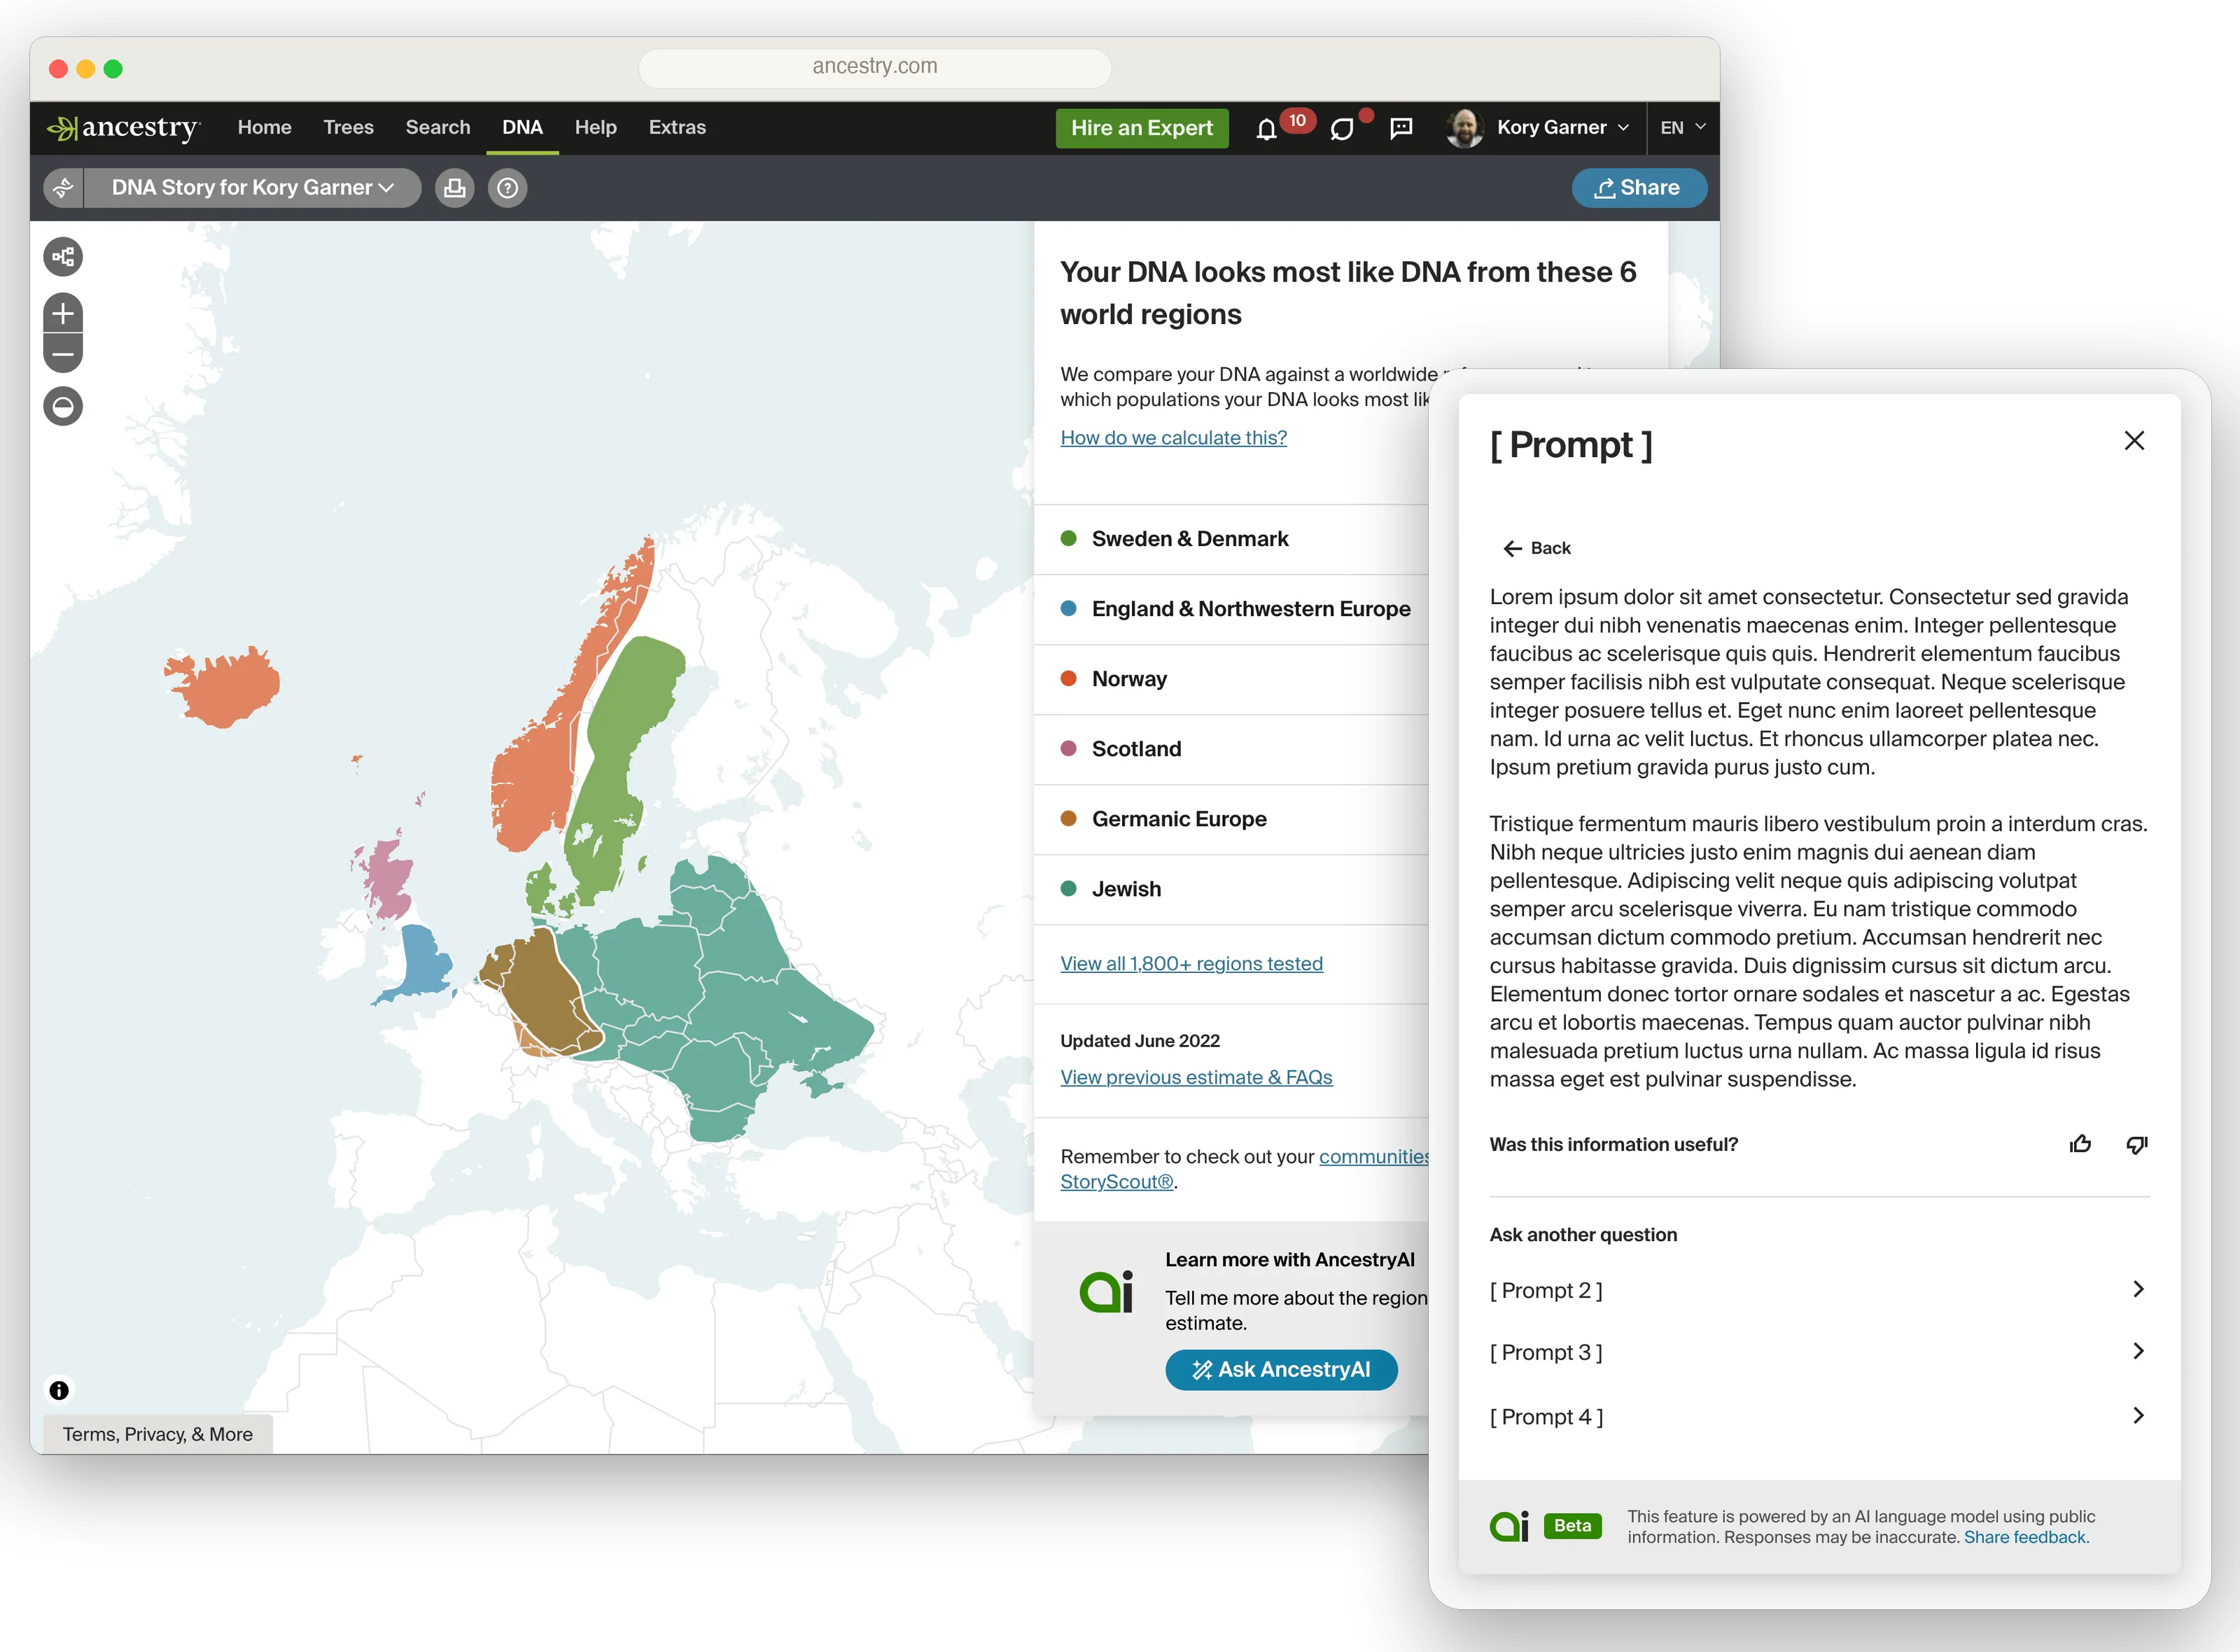
Task: Click the pink Scotland color dot
Action: pyautogui.click(x=1068, y=748)
